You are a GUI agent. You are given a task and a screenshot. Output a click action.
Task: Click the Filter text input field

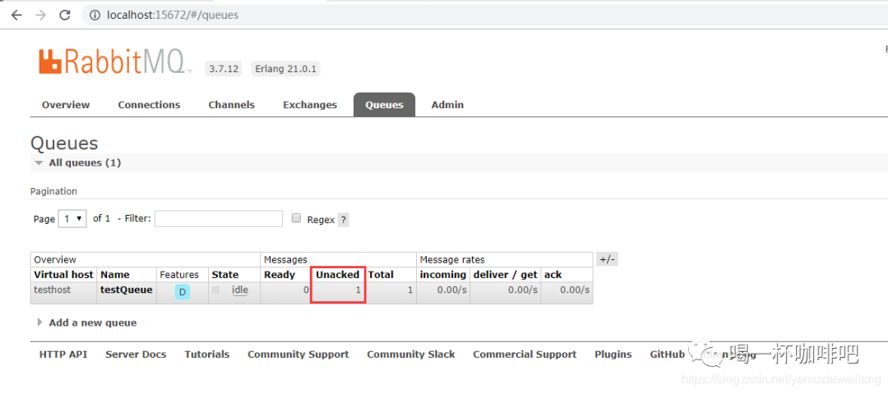219,218
